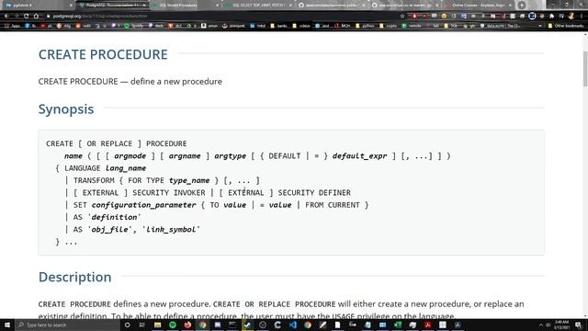
Task: Open Task View on the taskbar
Action: click(142, 325)
